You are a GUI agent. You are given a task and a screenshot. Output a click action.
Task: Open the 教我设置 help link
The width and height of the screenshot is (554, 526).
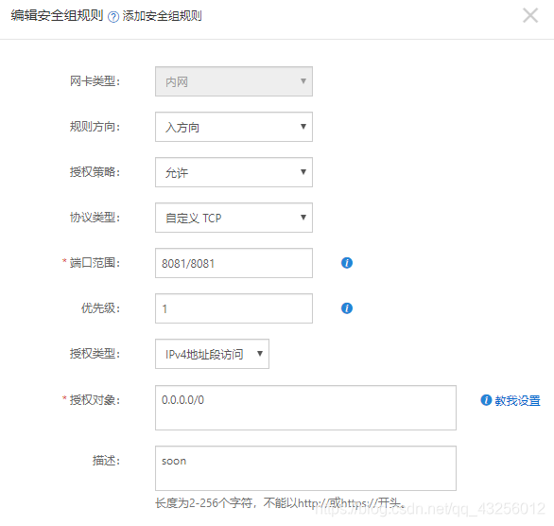(x=518, y=400)
